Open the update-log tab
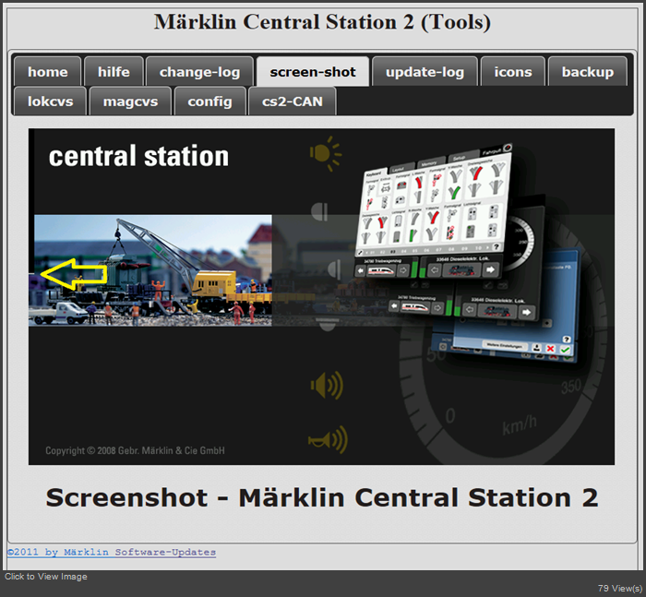This screenshot has width=646, height=597. click(x=425, y=72)
